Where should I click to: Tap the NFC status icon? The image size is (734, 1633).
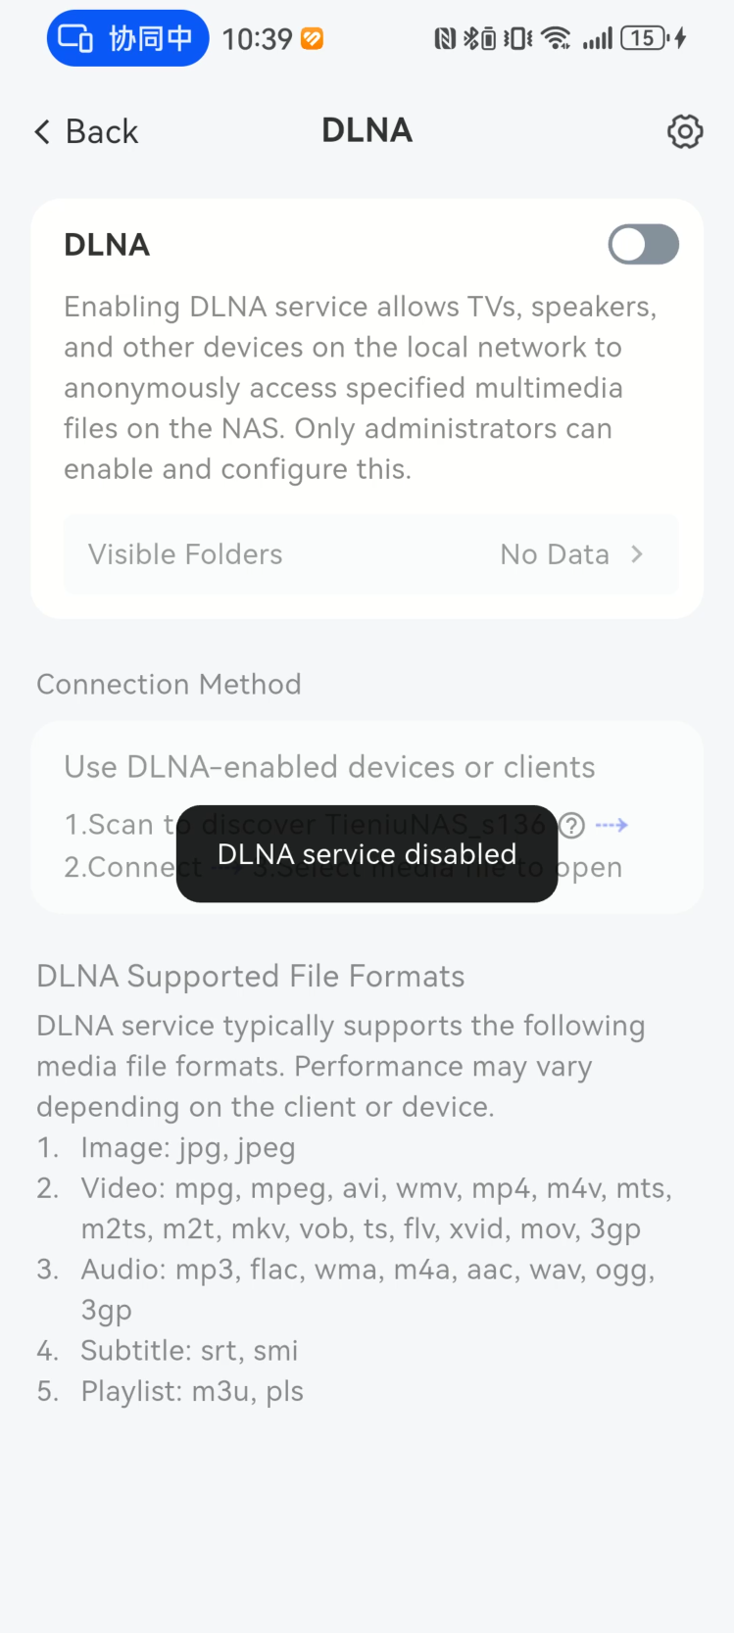(445, 38)
